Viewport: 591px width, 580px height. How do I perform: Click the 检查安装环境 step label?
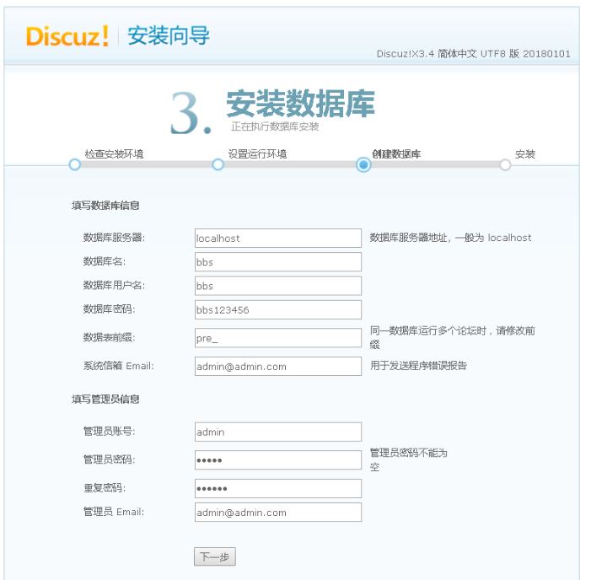click(x=114, y=153)
